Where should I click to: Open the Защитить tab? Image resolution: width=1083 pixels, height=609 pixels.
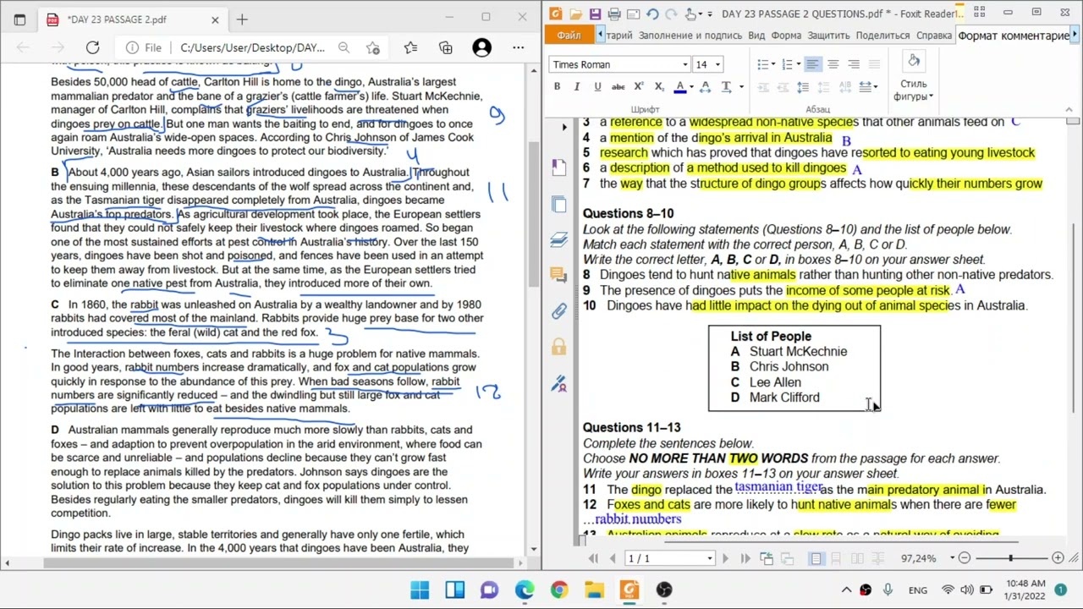[x=828, y=35]
